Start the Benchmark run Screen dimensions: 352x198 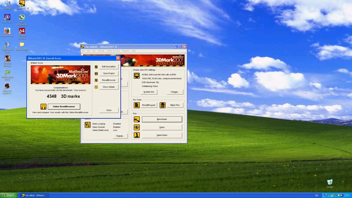point(162,119)
